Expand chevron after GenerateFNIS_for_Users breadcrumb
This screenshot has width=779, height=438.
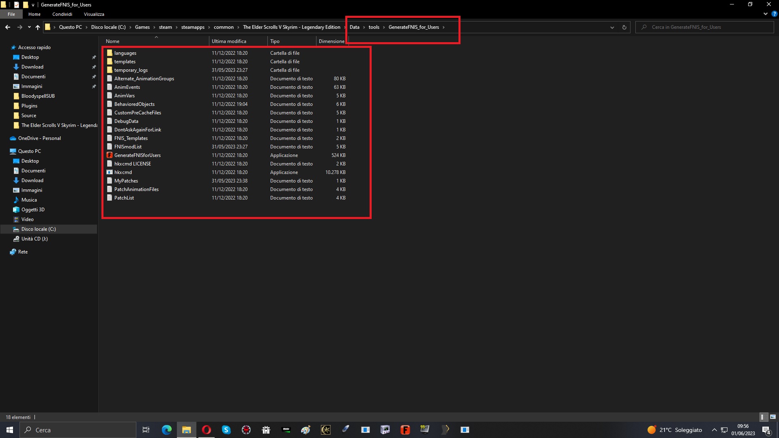[443, 27]
